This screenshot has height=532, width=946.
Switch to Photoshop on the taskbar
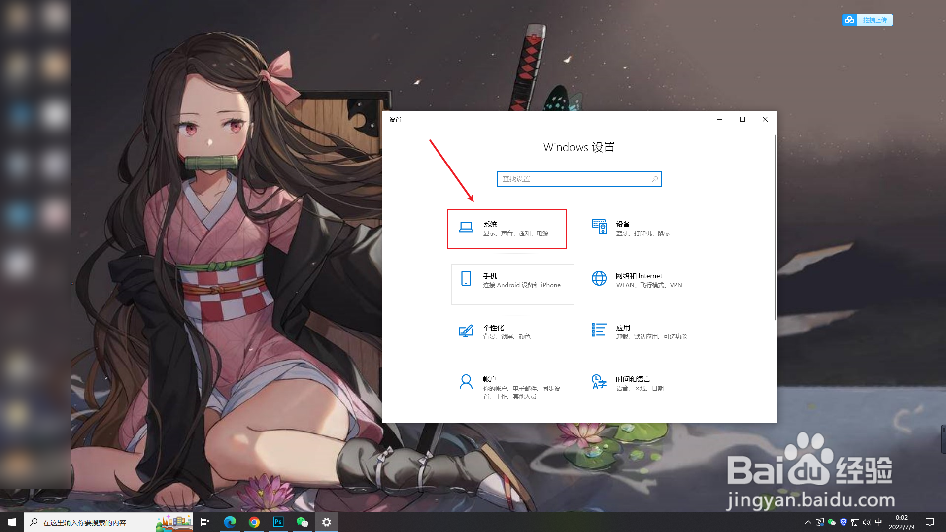pos(278,522)
